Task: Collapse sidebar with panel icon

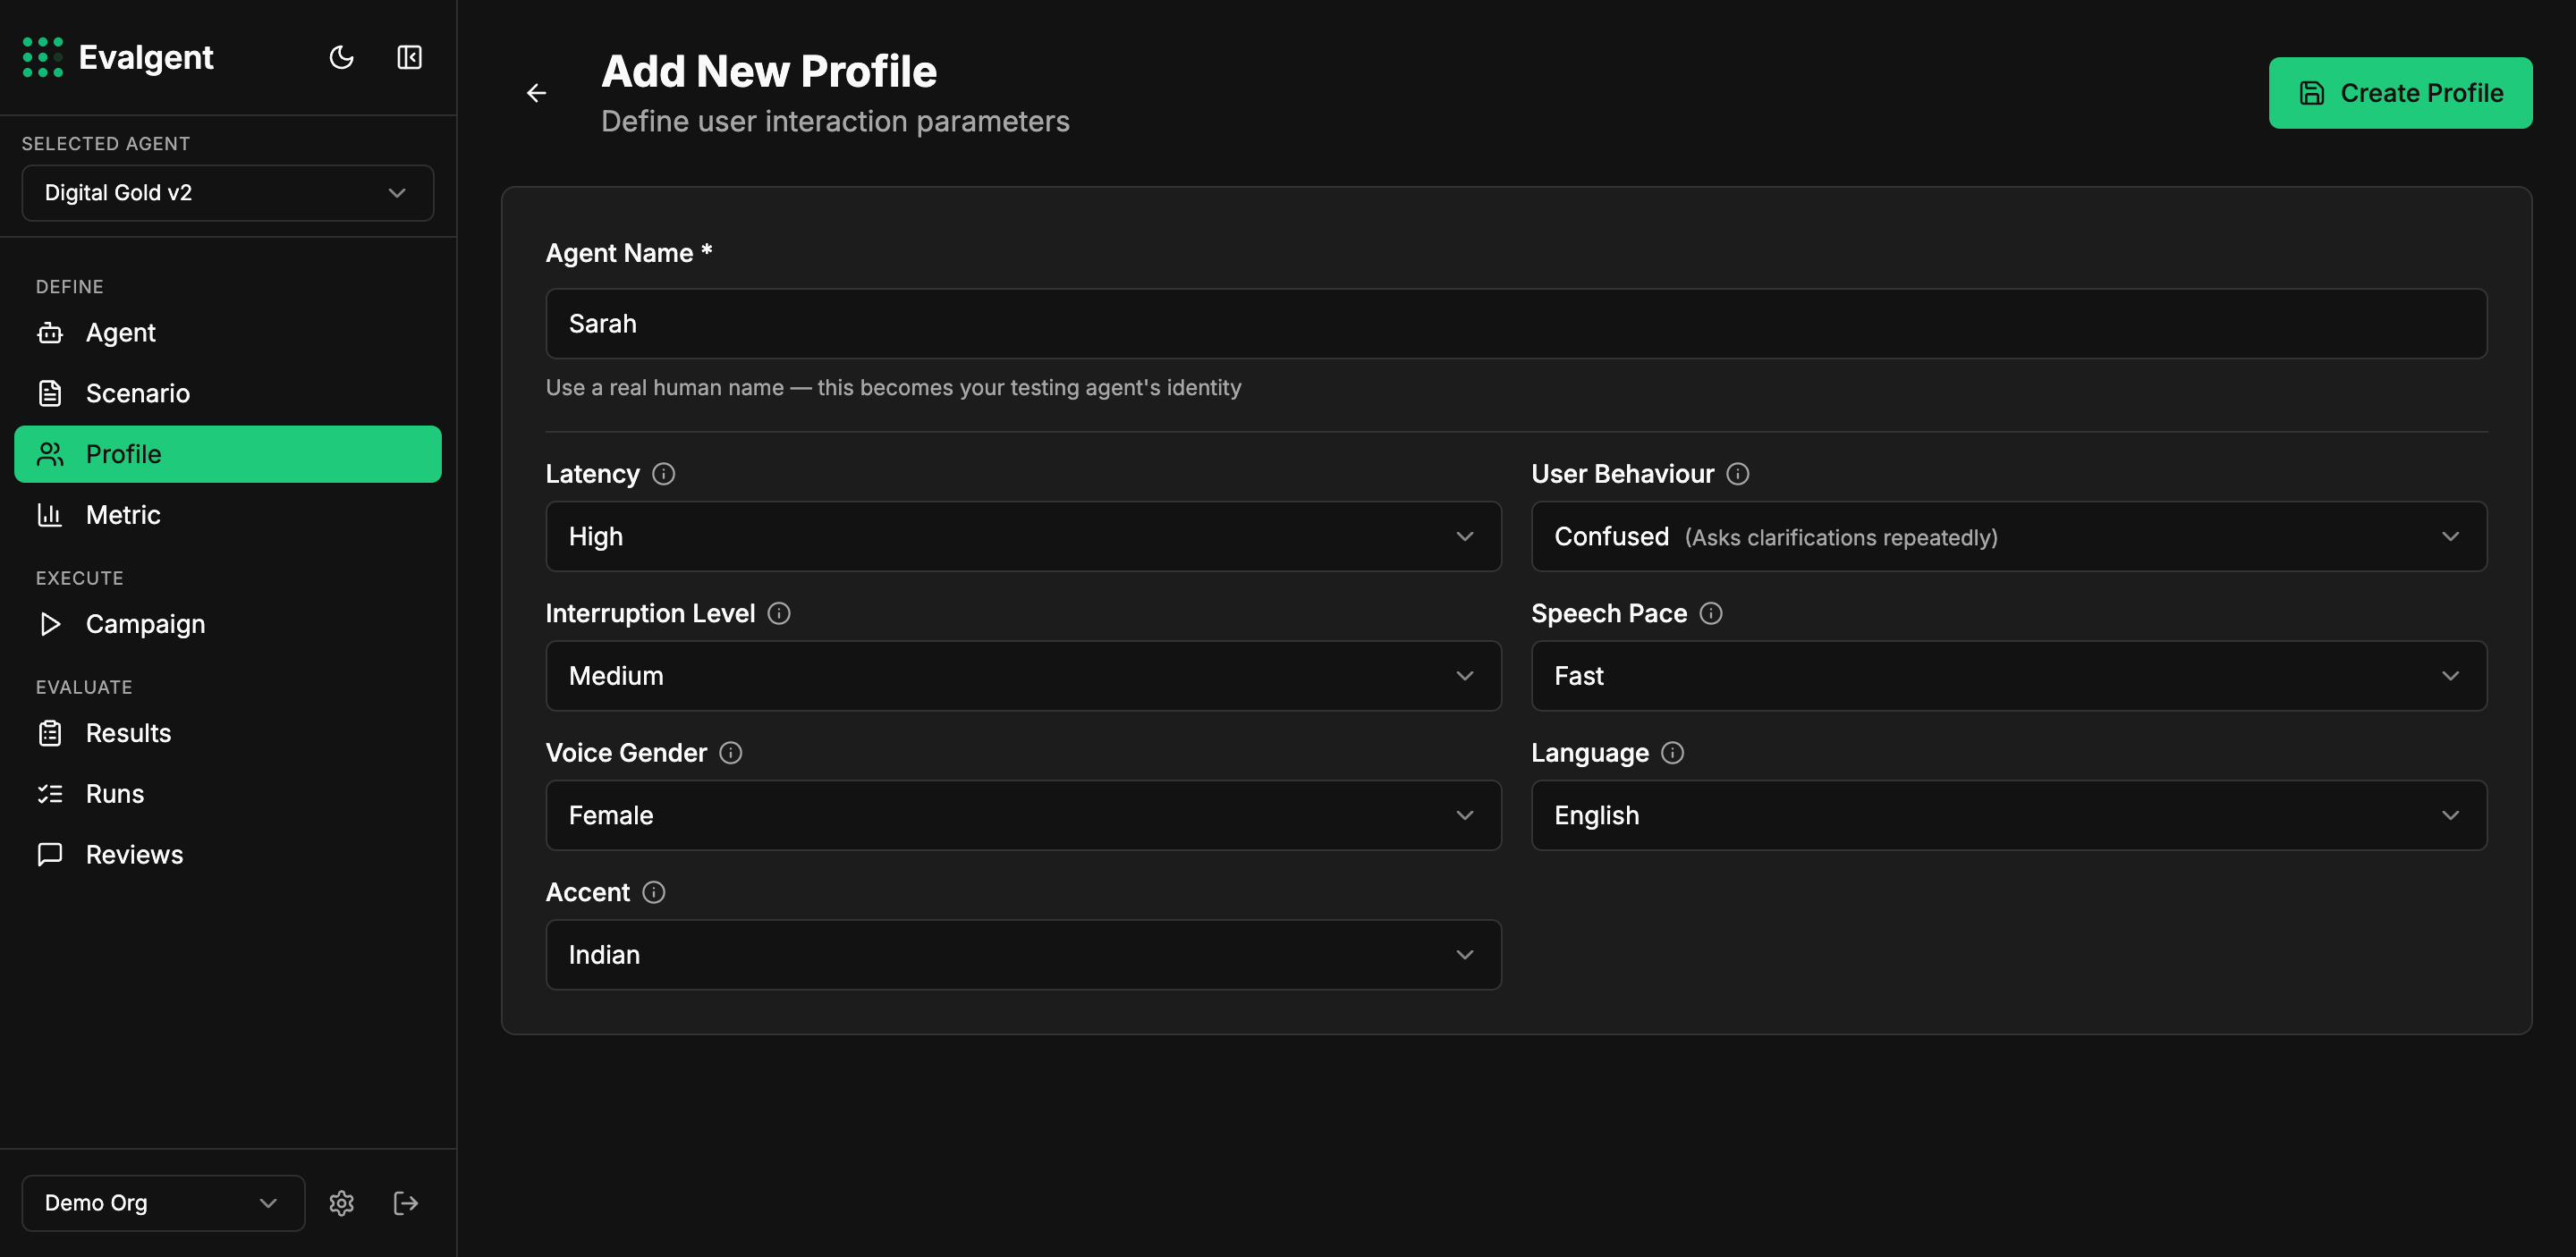Action: 409,57
